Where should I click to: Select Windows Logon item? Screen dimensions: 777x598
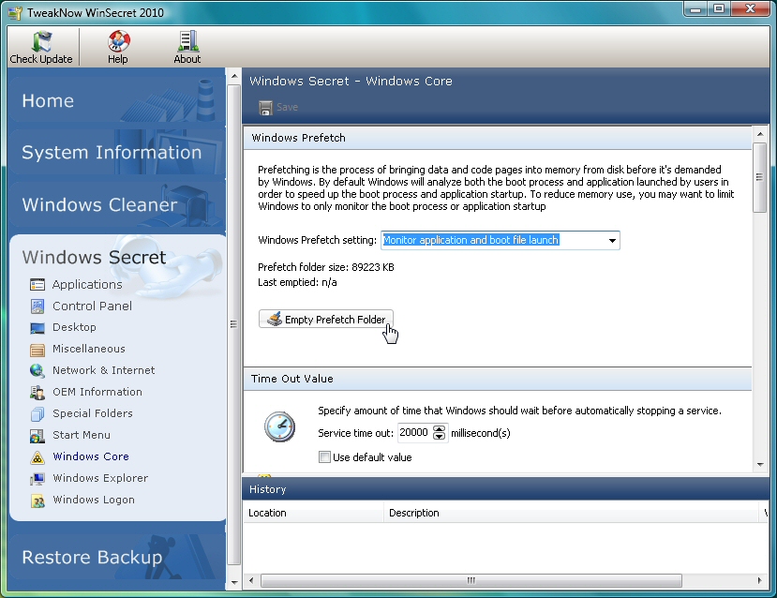tap(94, 500)
